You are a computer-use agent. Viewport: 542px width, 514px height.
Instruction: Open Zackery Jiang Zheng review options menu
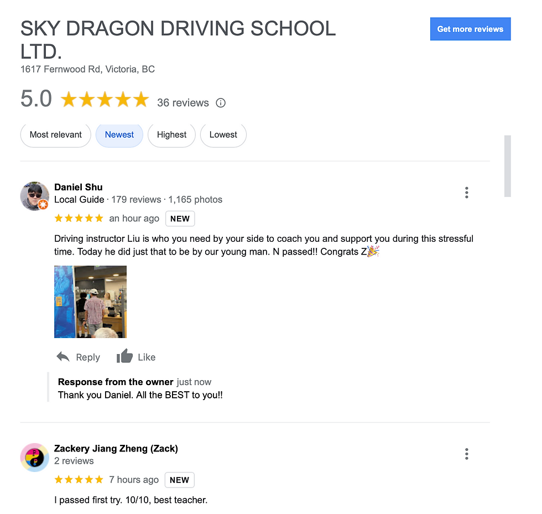[466, 454]
